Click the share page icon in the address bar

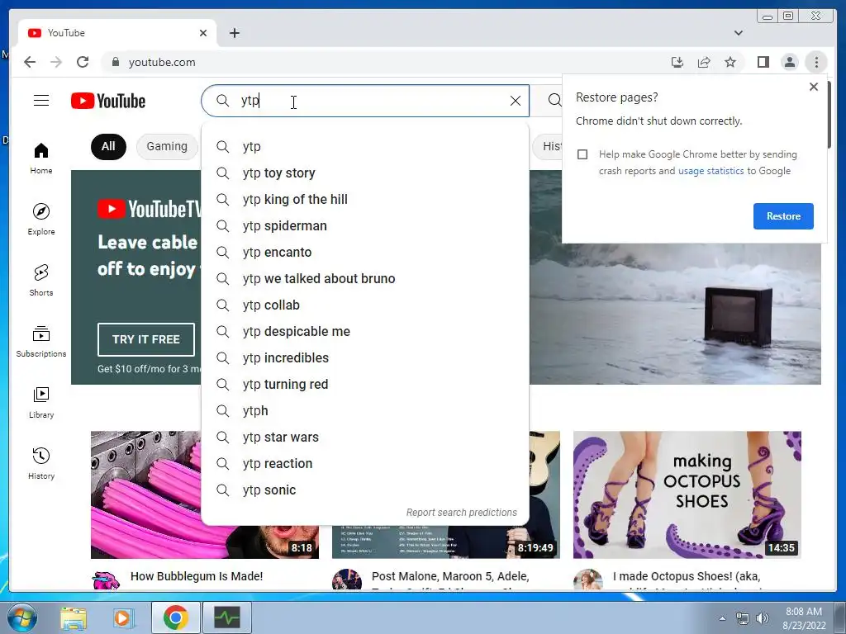(x=704, y=62)
